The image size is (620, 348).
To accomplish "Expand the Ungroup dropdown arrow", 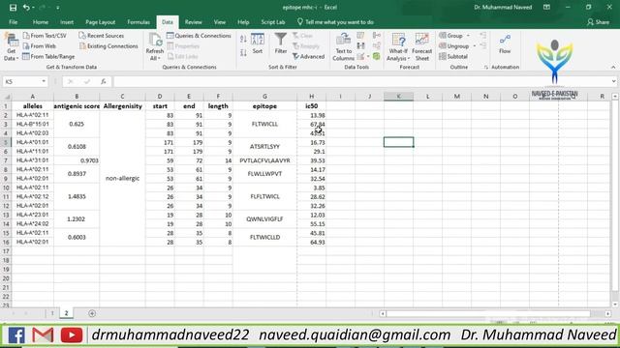I will [x=475, y=46].
